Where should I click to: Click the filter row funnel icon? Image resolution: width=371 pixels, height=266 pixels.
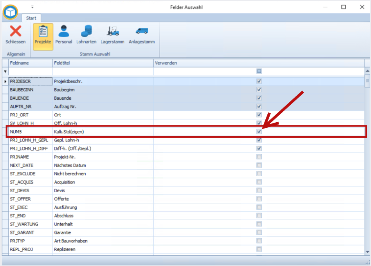(x=5, y=71)
